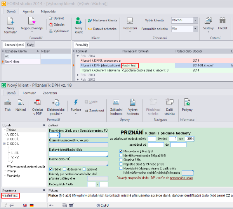This screenshot has height=209, width=233.
Task: Collapse the C. ODDÍL tree node
Action: pos(4,144)
